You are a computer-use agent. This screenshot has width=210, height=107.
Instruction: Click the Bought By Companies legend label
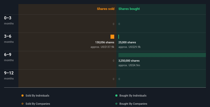[133, 104]
